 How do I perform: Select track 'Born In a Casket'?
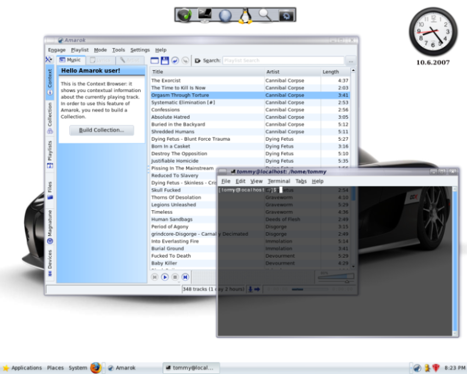tap(250, 146)
